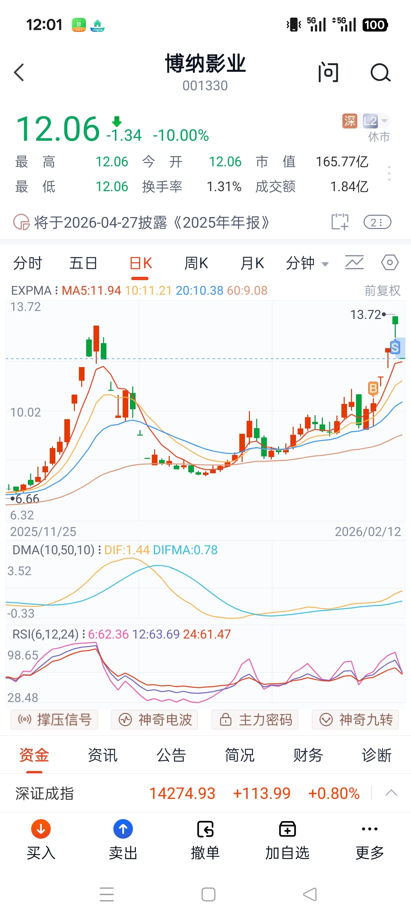Viewport: 411px width, 920px height.
Task: Go back with the top-left arrow
Action: (19, 72)
